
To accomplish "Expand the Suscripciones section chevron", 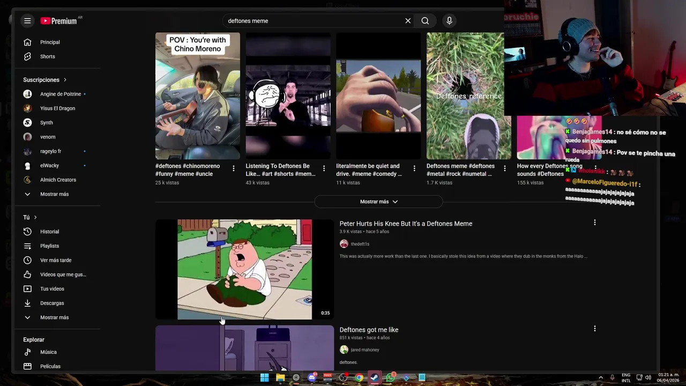I will point(65,80).
